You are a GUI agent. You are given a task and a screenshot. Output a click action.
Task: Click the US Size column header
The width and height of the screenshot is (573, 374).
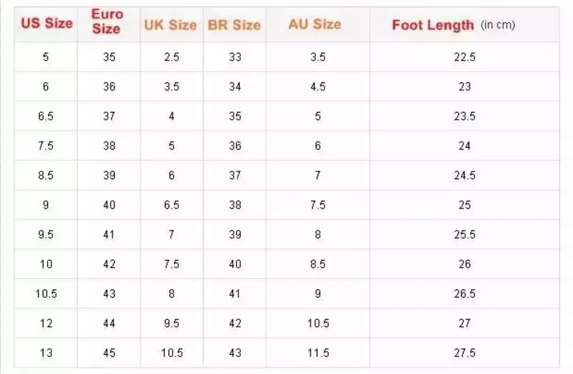pos(46,24)
